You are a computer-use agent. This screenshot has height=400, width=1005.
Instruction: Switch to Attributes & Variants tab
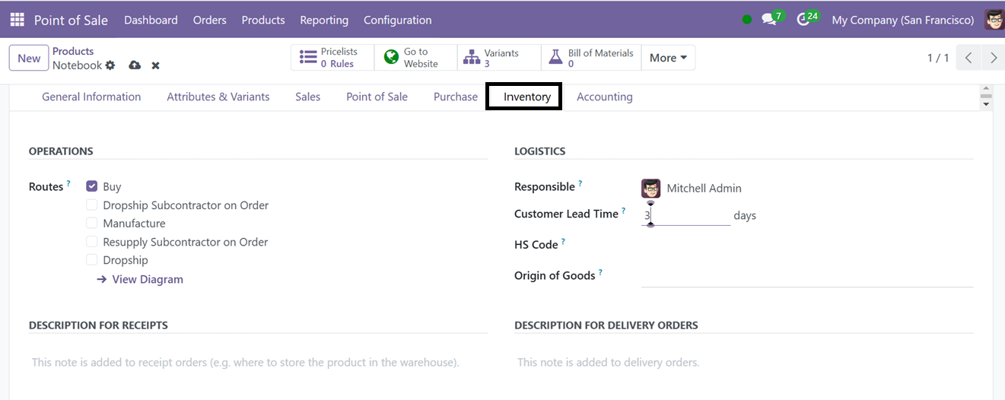(218, 97)
